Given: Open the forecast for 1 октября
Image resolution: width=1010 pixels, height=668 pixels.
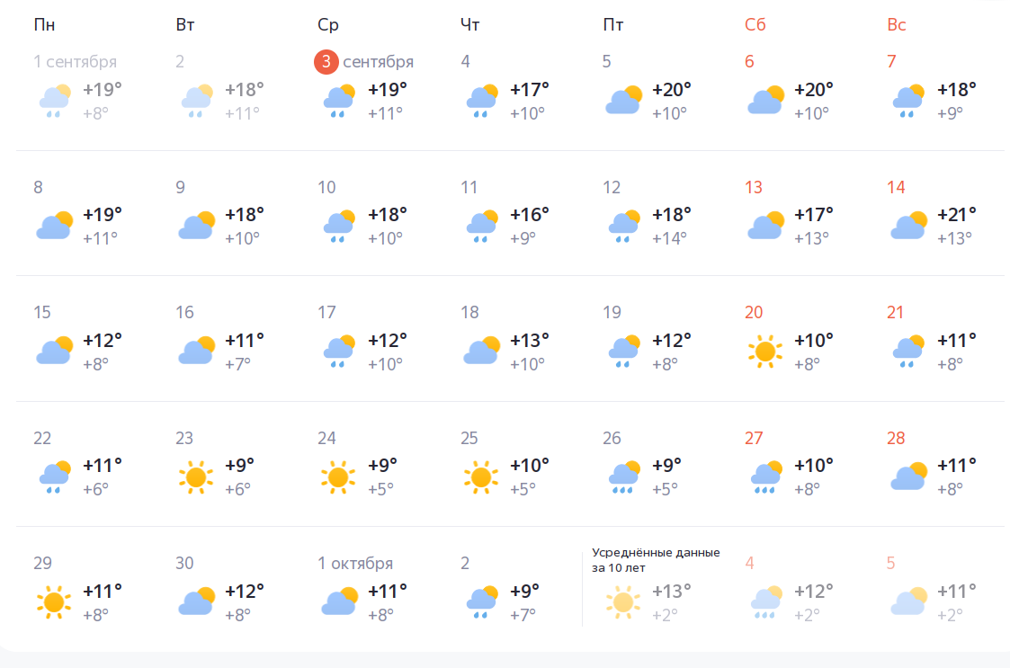Looking at the screenshot, I should (x=355, y=564).
